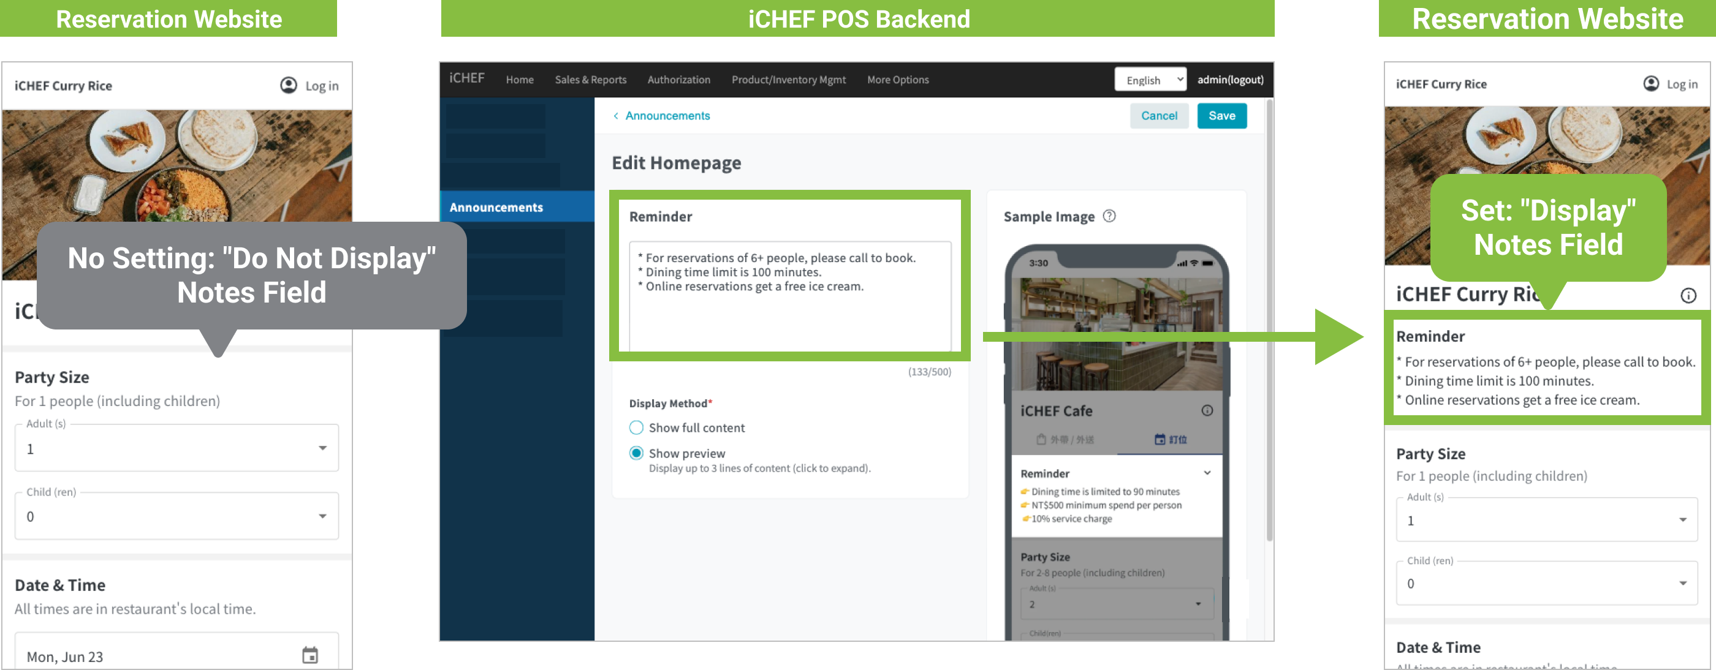Open calendar icon in Date & Time field
Viewport: 1716px width, 670px height.
309,655
